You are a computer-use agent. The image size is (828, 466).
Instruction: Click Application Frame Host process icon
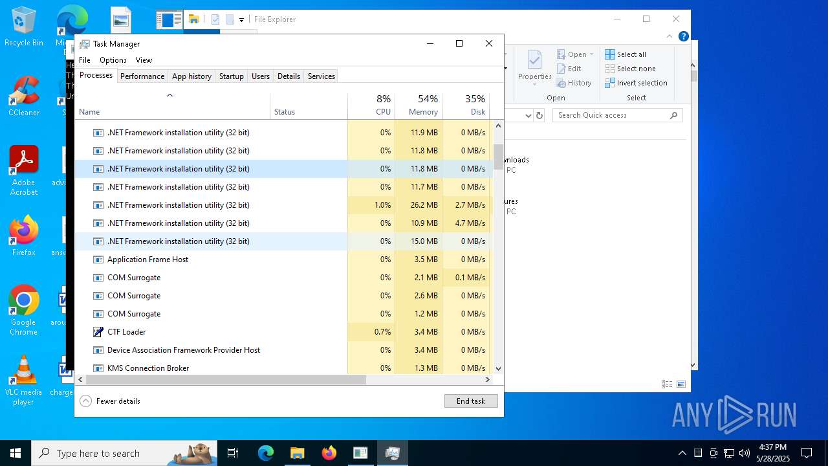tap(98, 260)
